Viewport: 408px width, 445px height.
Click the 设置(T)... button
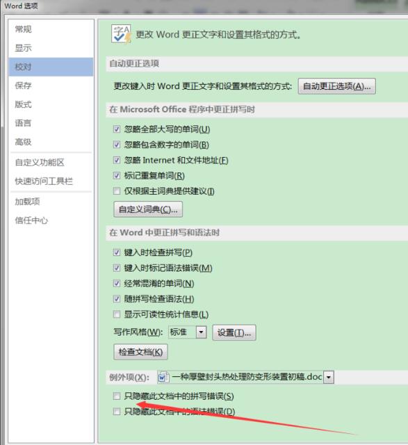pos(234,332)
